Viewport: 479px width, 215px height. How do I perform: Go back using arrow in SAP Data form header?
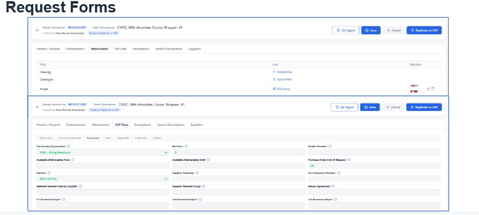pos(37,107)
